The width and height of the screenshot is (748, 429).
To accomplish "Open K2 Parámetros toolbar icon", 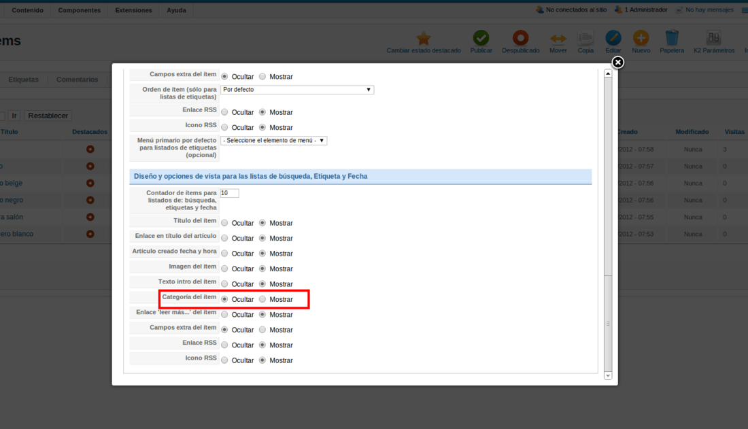I will [713, 38].
